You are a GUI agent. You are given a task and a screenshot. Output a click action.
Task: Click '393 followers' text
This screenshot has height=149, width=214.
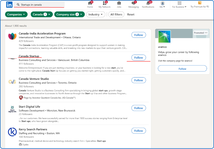(x=26, y=86)
